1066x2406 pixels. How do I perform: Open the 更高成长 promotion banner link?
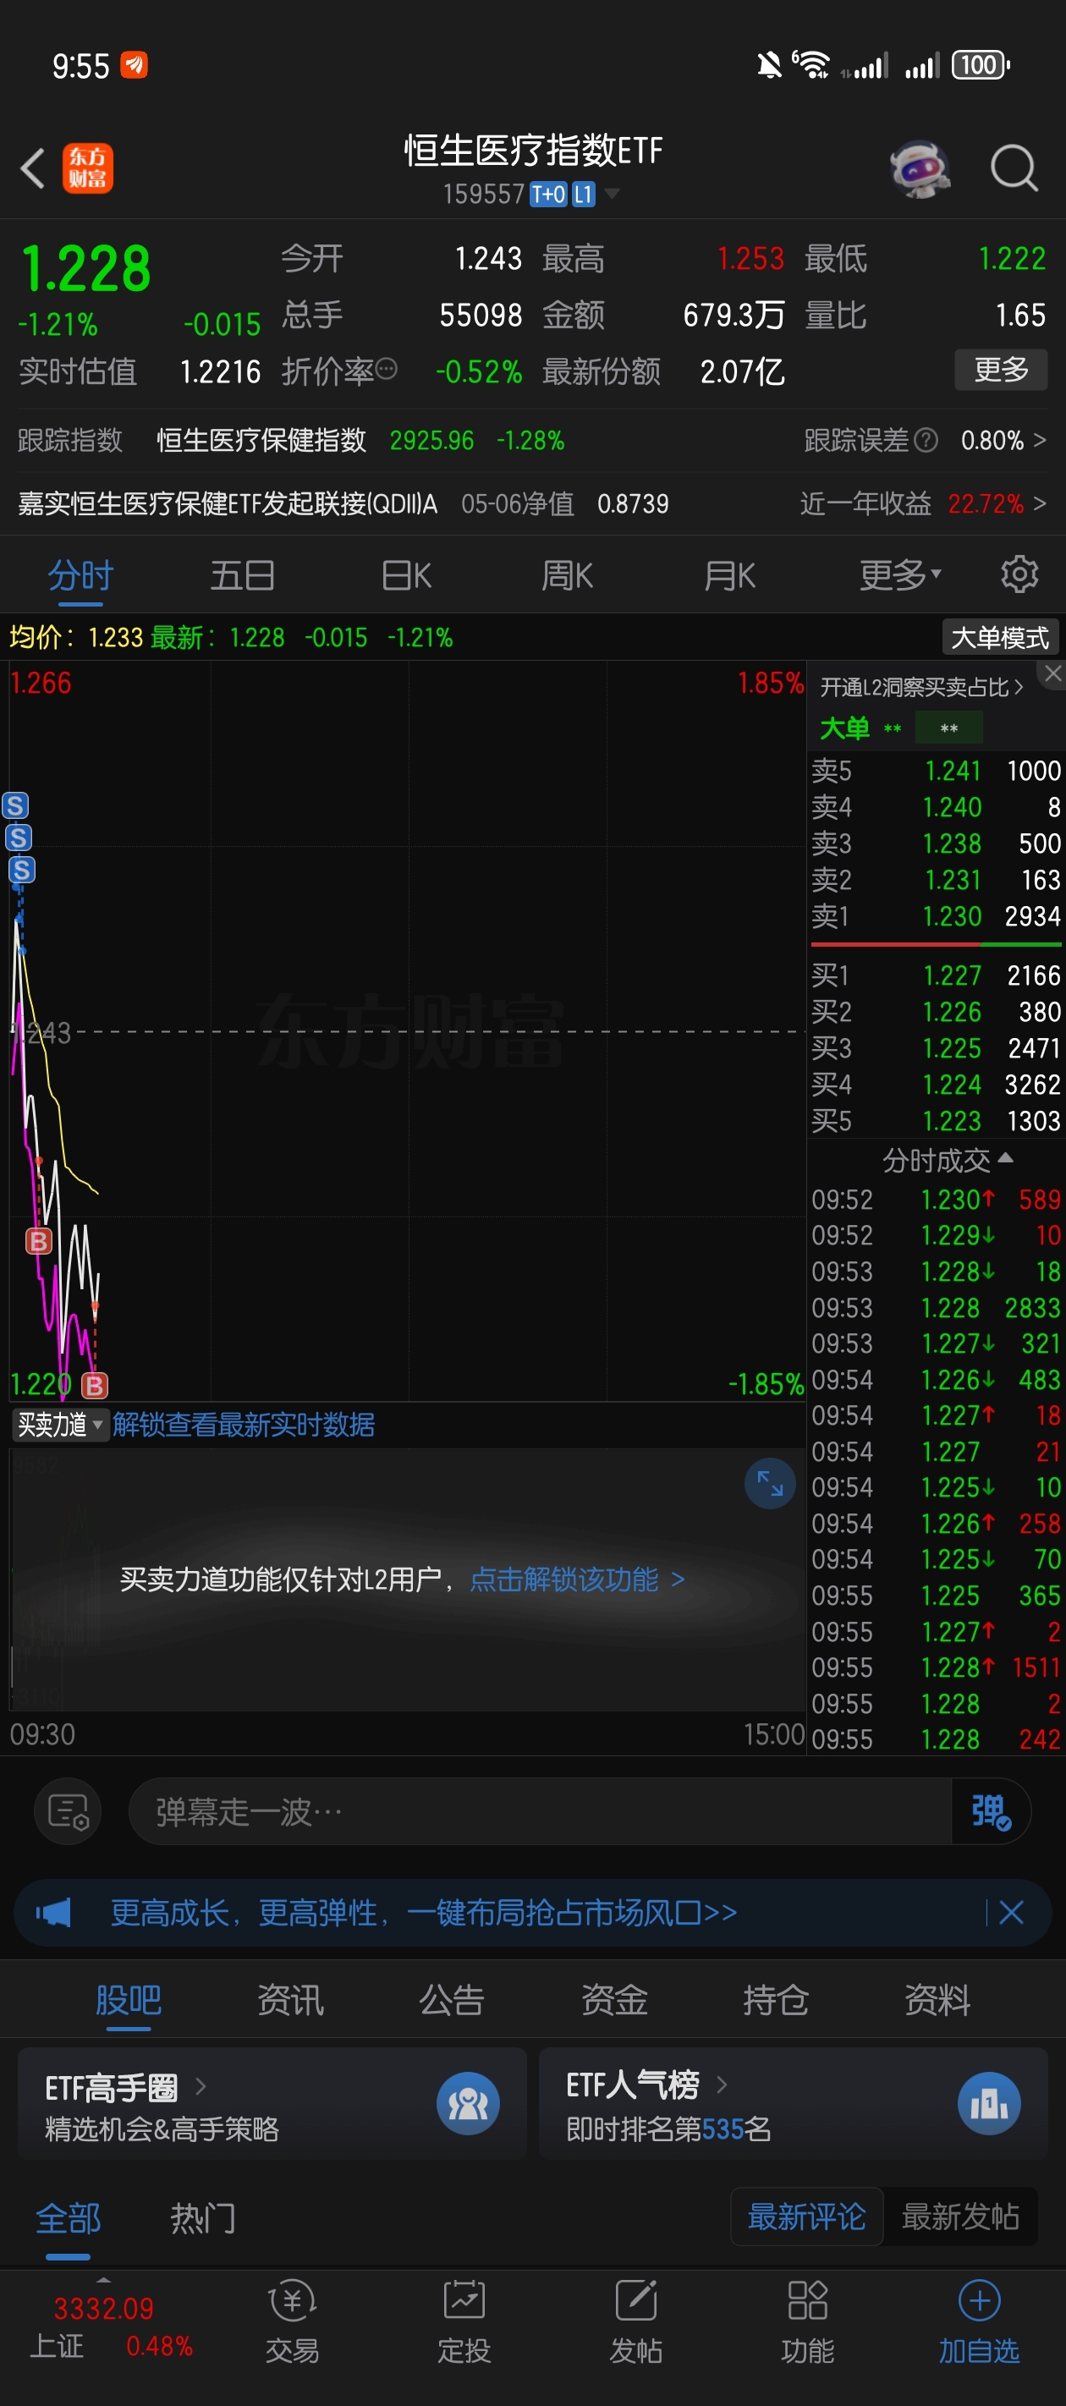424,1912
